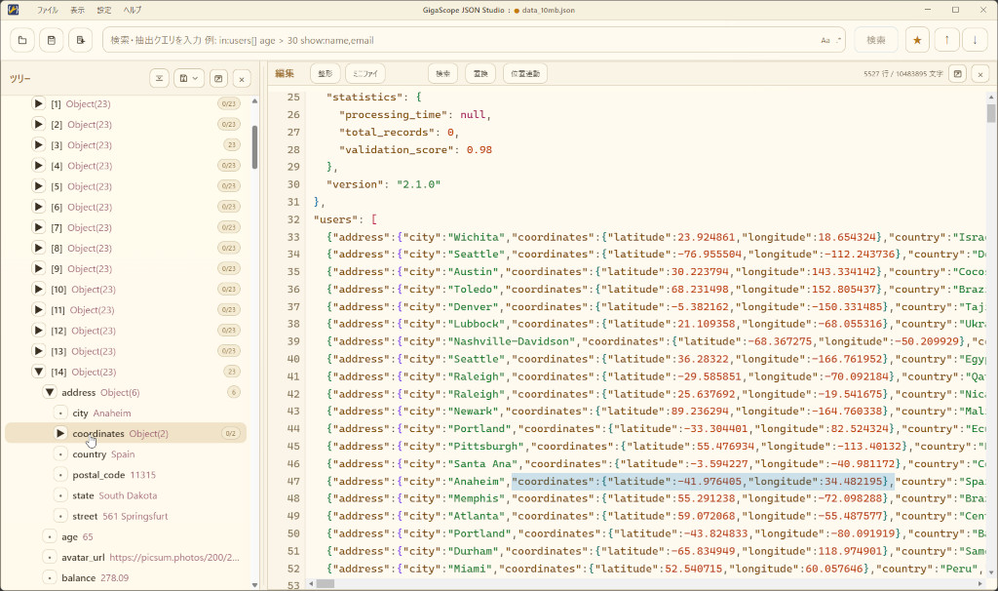Click the tree panel vertical scrollbar thumb
This screenshot has width=998, height=591.
[x=254, y=147]
